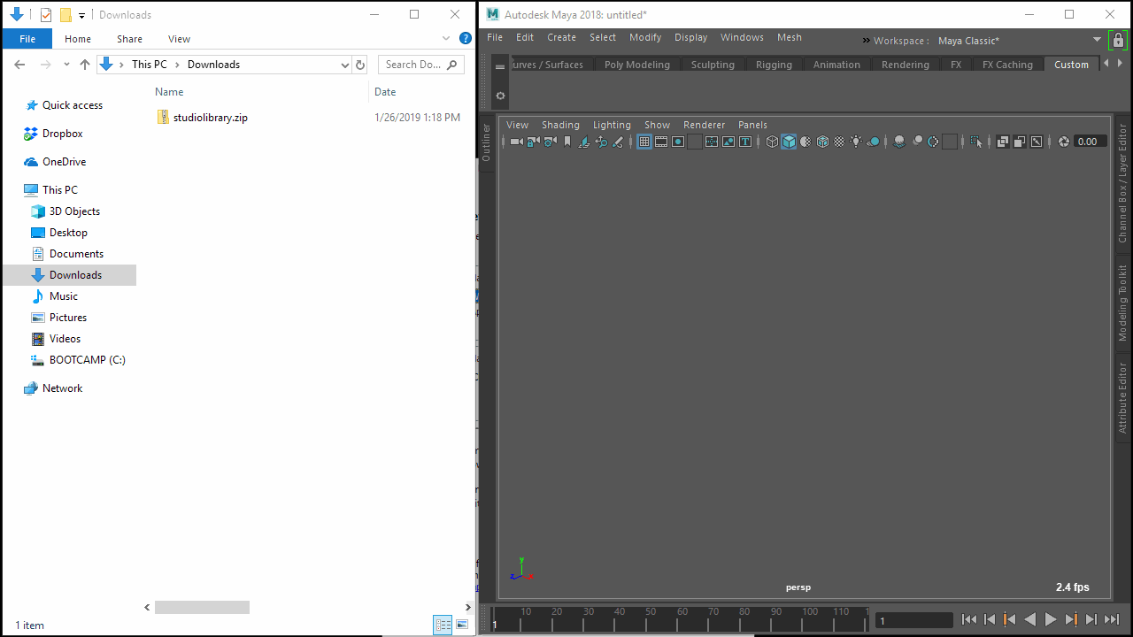Toggle the green workspace lock icon
1133x637 pixels.
[1119, 40]
